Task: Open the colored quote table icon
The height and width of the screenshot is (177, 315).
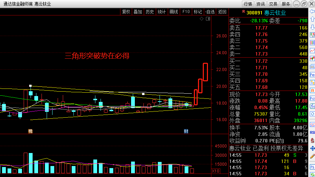Action: (312, 43)
